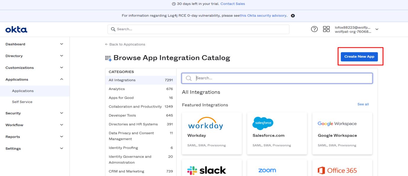
Task: Open the apps grid icon in header
Action: click(x=326, y=29)
